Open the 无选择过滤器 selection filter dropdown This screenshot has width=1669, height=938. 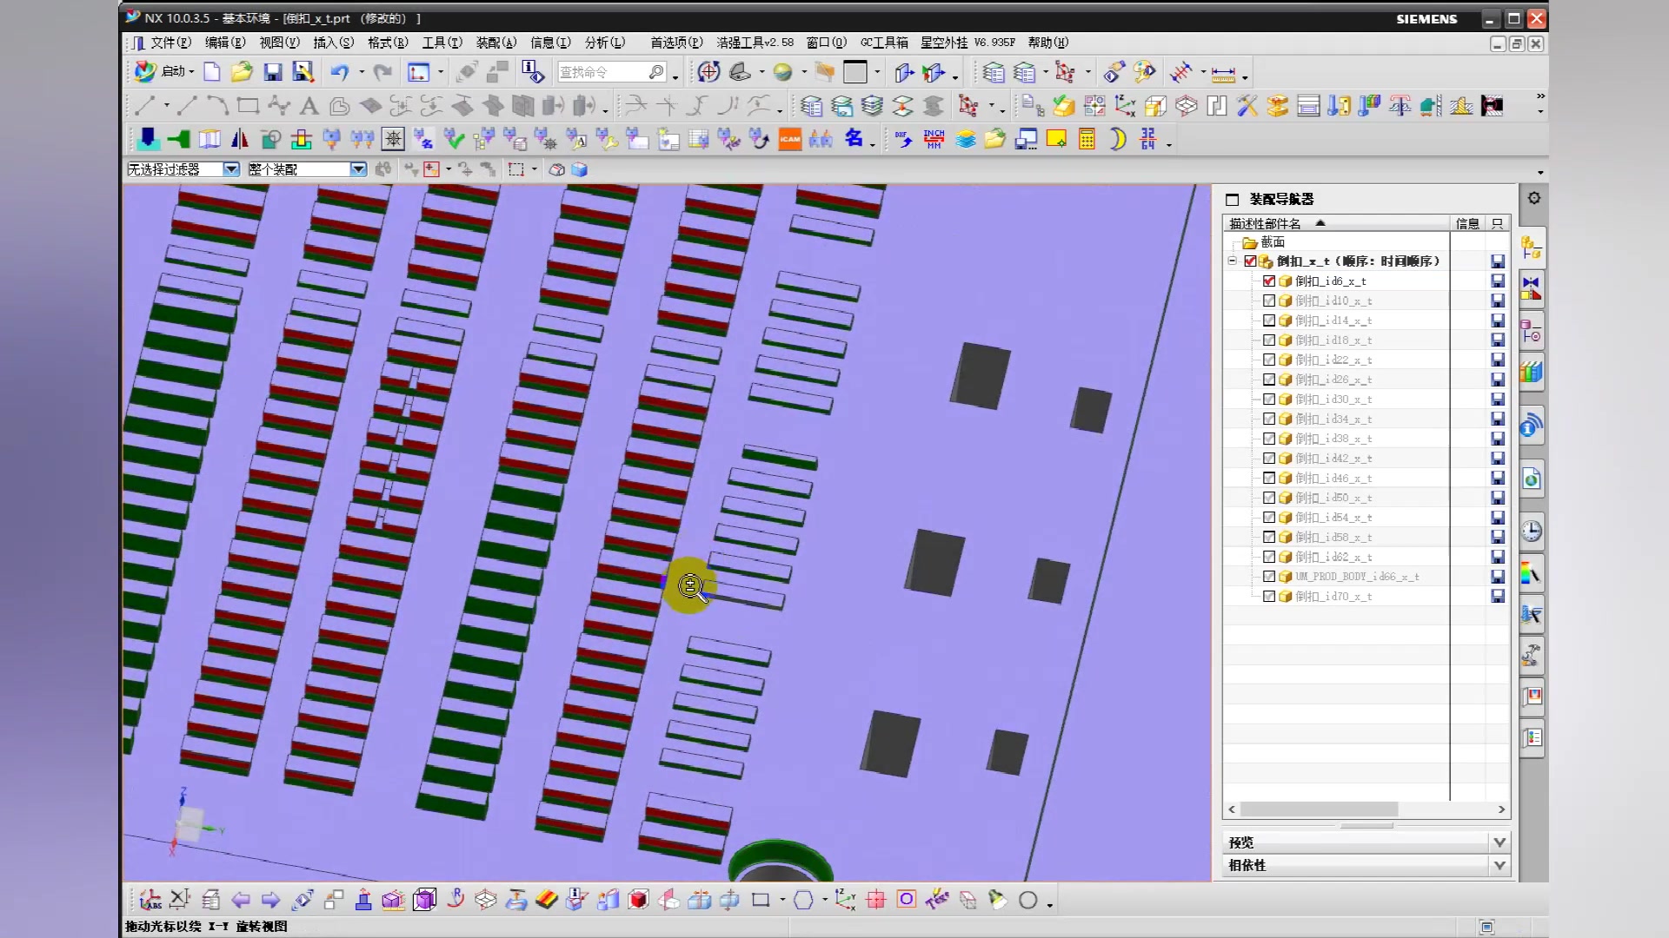click(231, 169)
